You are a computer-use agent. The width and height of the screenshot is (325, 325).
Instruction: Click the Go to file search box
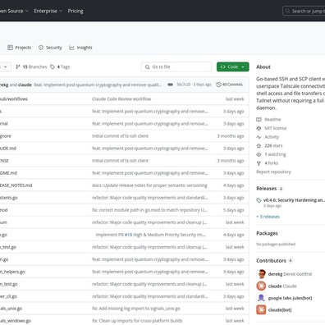point(176,66)
